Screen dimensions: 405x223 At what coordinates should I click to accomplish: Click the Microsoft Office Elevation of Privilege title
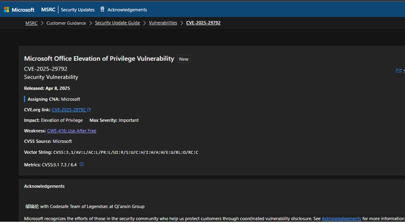[x=99, y=59]
